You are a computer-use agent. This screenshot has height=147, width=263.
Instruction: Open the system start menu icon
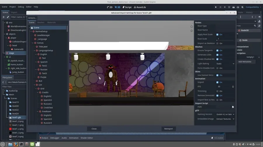(x=3, y=144)
